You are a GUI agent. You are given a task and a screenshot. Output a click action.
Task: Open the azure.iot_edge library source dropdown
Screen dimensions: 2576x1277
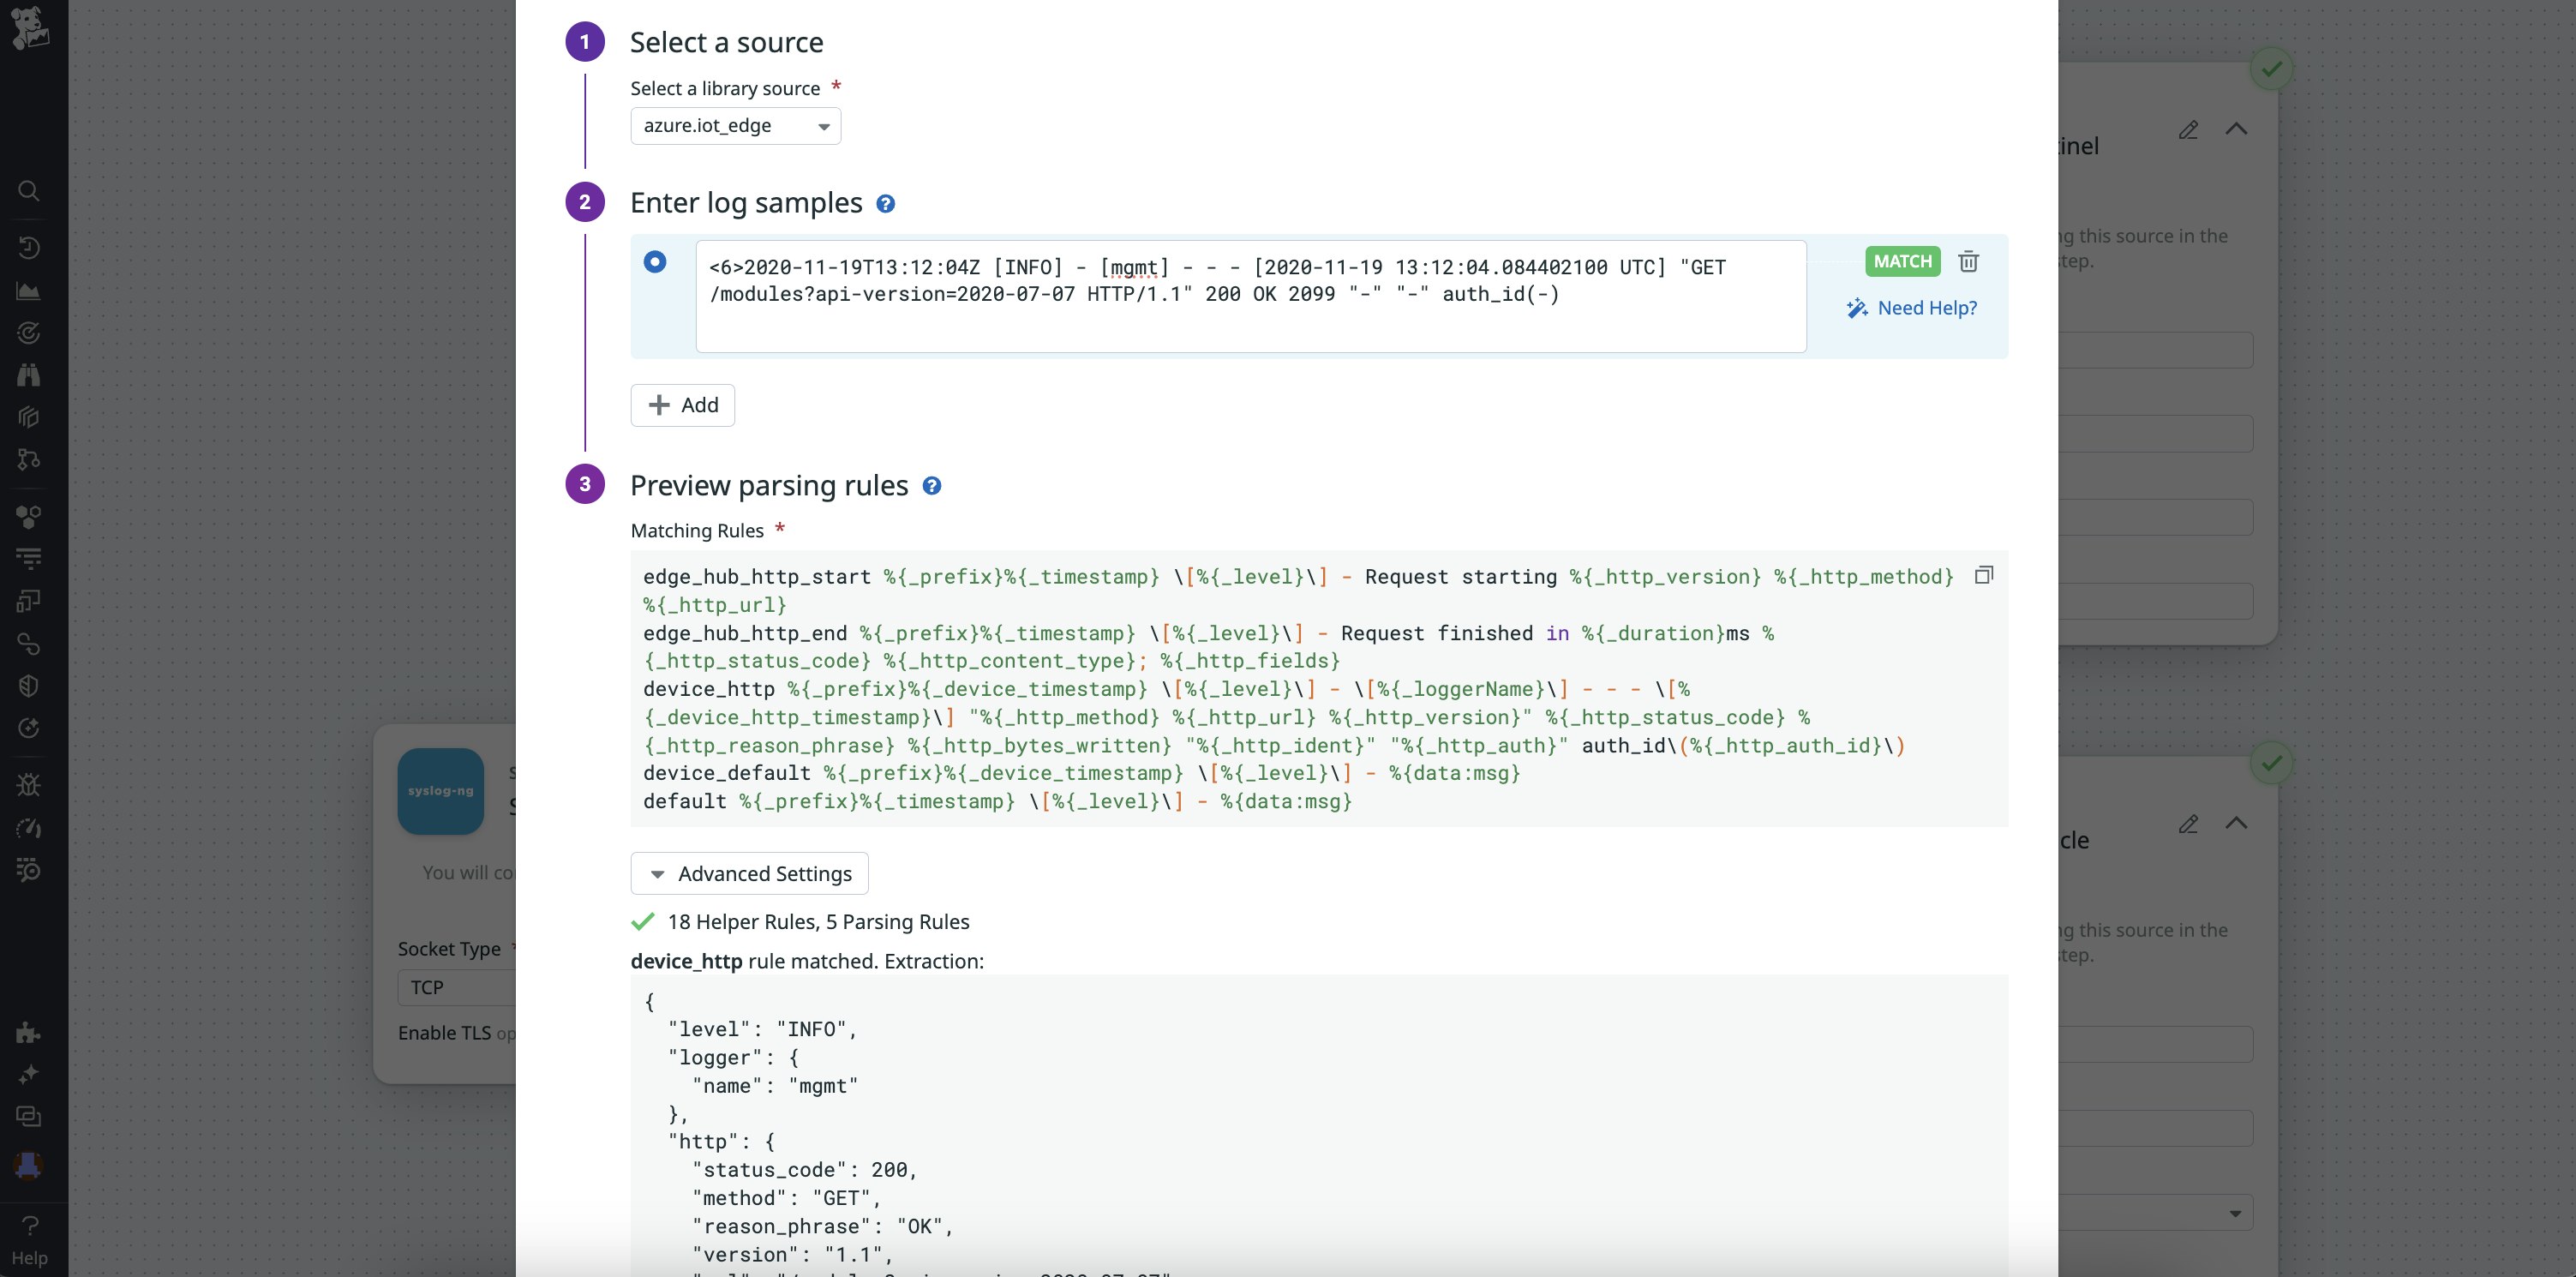(735, 126)
